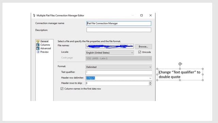Viewport: 218px width, 123px height.
Task: Click the Browse... button
Action: pos(143,46)
